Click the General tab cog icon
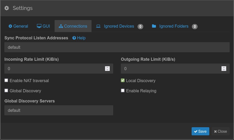Viewport: 234px width, 140px height. pyautogui.click(x=10, y=26)
